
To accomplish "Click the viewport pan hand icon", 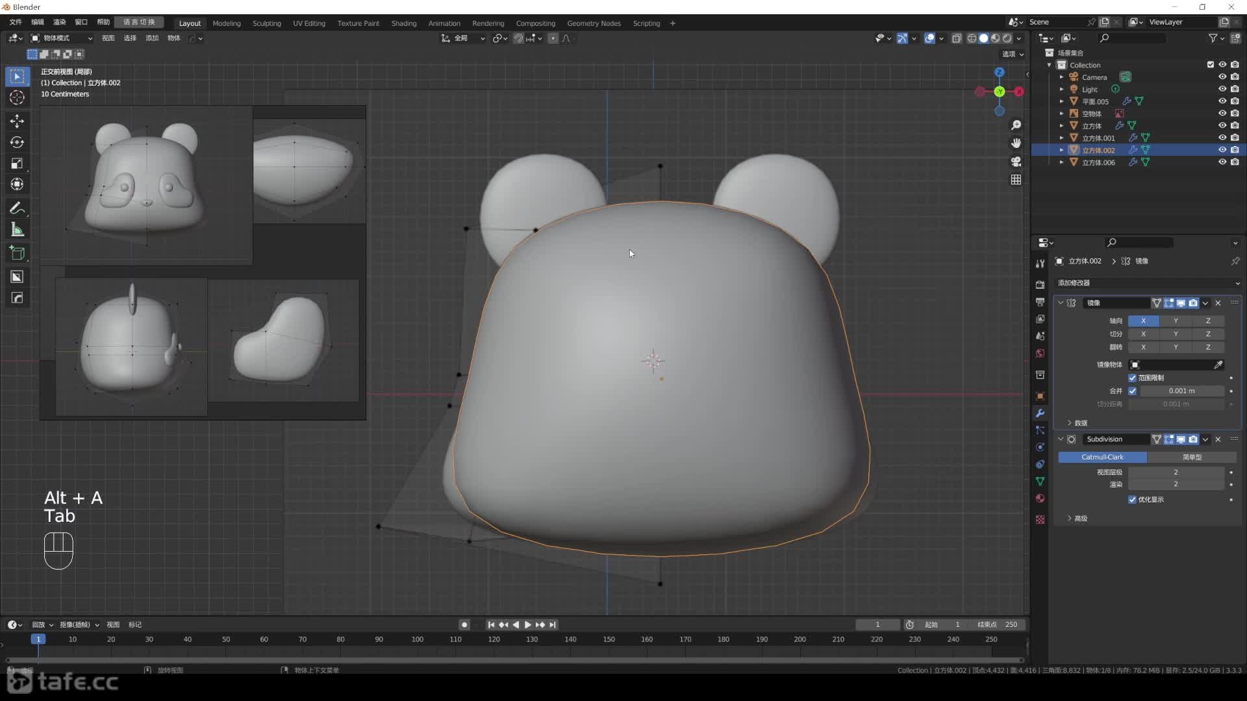I will pyautogui.click(x=1016, y=143).
